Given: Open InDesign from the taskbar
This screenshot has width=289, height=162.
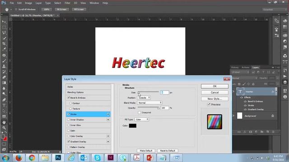Looking at the screenshot, I should point(110,158).
